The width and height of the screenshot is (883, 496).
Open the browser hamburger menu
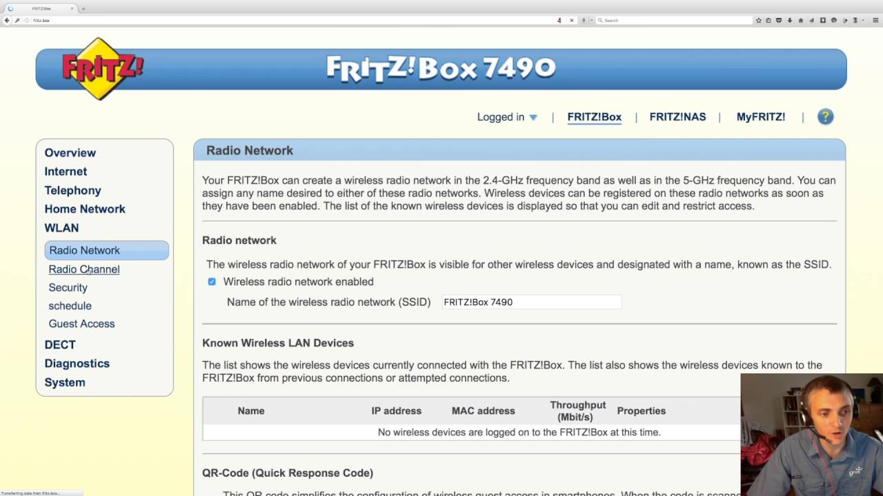point(875,20)
